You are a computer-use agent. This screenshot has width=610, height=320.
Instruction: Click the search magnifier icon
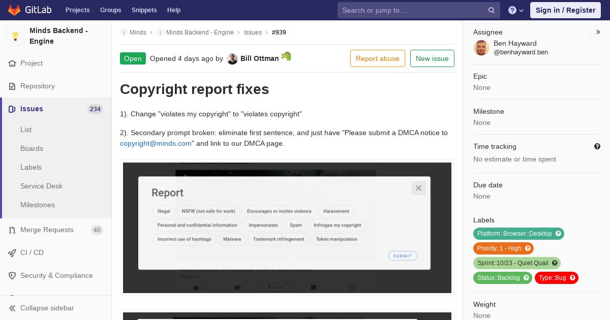(492, 10)
